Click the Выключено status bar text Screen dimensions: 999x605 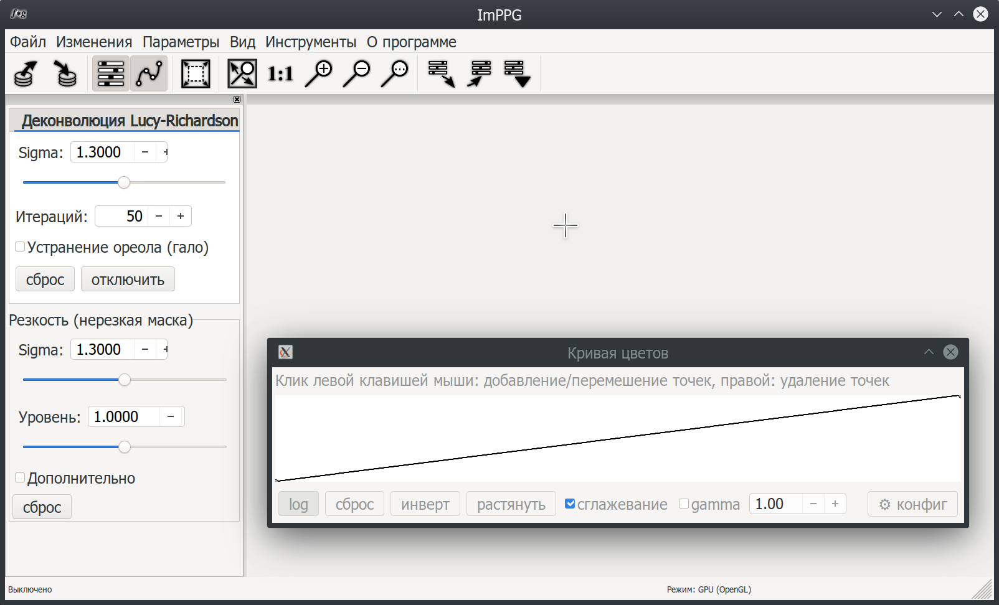(x=30, y=589)
